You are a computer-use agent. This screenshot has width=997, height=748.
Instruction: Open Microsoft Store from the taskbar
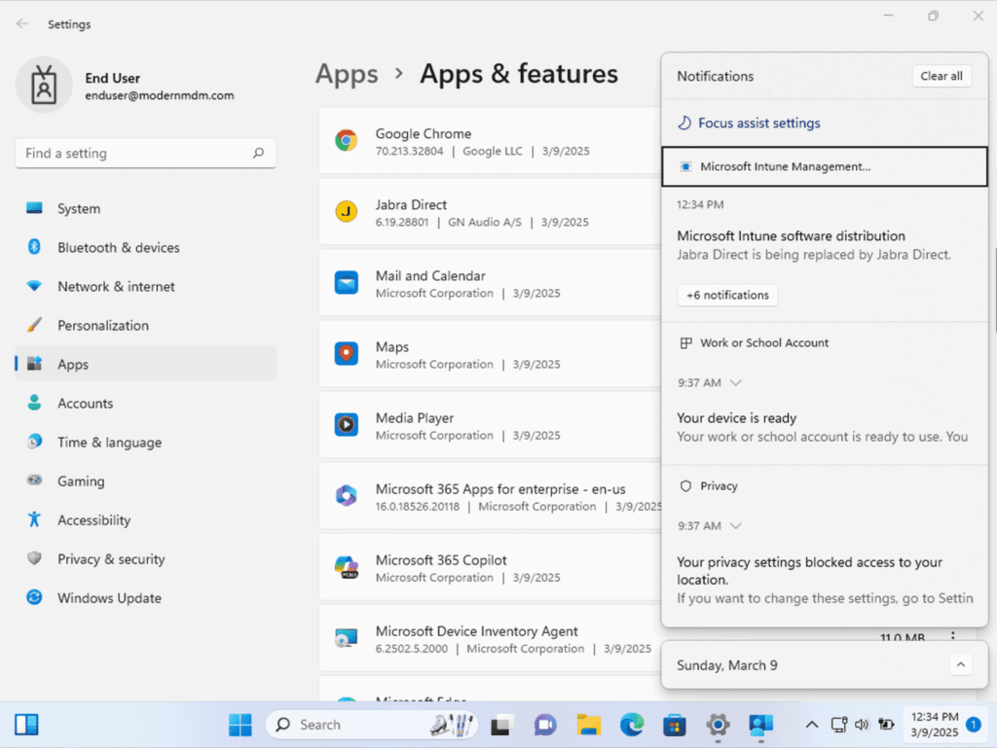tap(675, 725)
